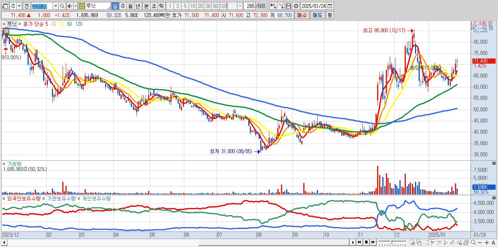Select the monthly '월' chart period

(130, 6)
